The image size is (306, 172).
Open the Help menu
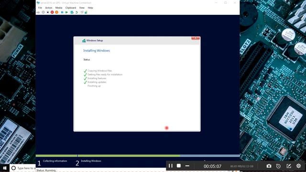click(90, 8)
